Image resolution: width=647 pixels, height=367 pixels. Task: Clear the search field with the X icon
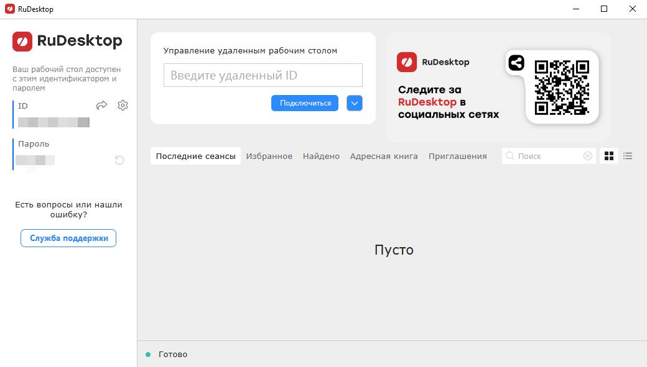(x=587, y=156)
